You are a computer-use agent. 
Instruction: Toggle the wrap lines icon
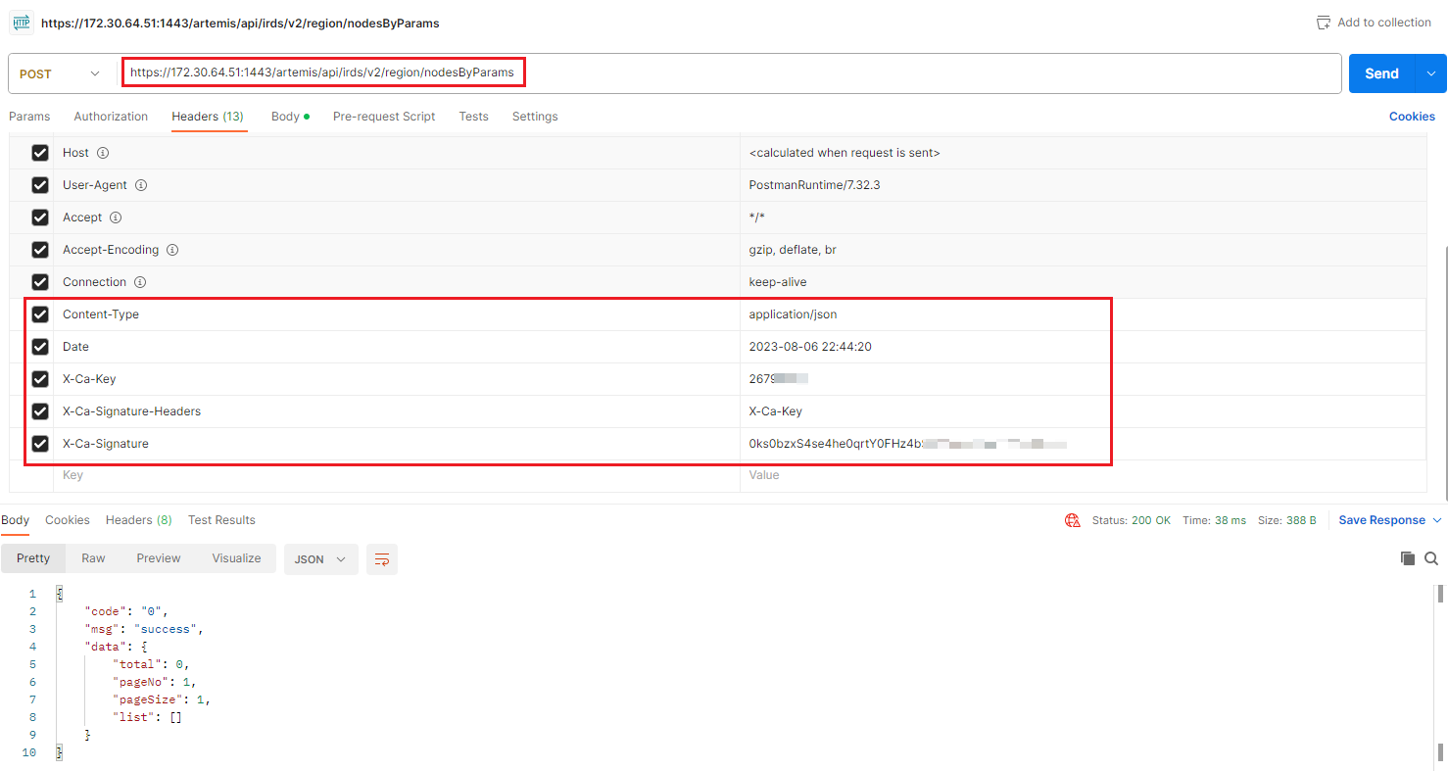pyautogui.click(x=382, y=559)
